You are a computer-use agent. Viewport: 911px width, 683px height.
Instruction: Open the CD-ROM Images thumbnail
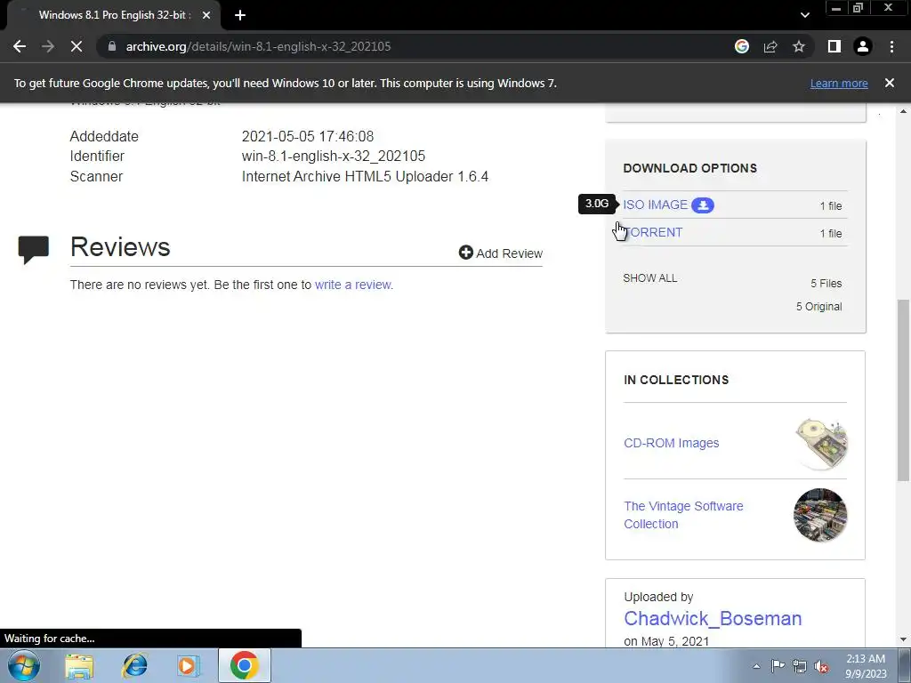click(x=820, y=444)
